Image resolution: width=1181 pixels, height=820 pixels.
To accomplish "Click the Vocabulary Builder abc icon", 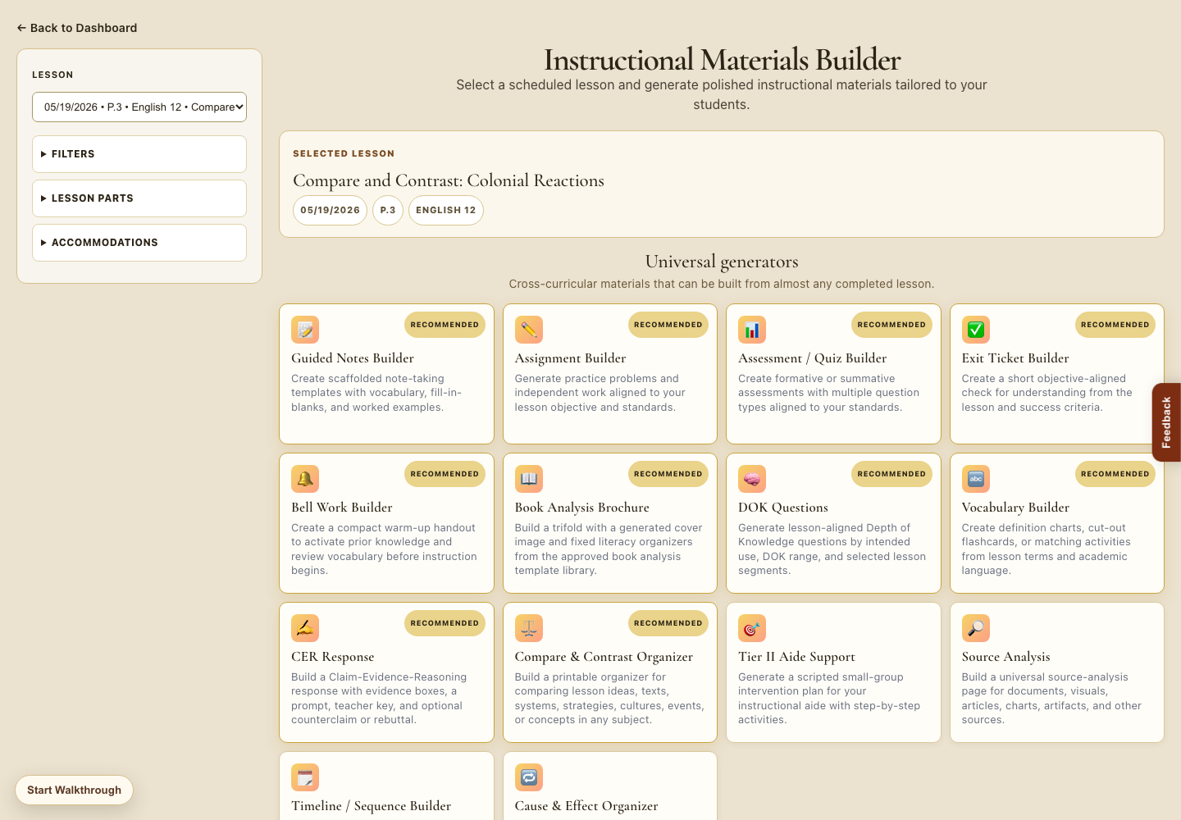I will pos(976,479).
